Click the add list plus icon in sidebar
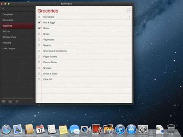The width and height of the screenshot is (183, 137). tap(17, 102)
